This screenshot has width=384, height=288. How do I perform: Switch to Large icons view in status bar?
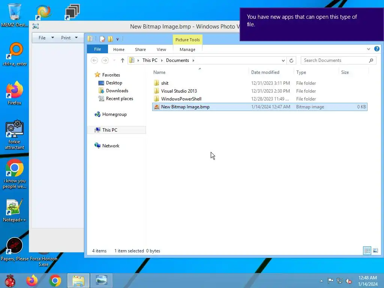click(x=375, y=250)
